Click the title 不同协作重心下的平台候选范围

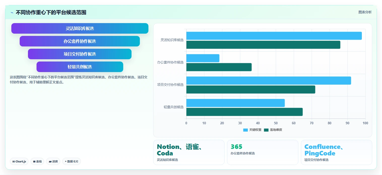51,12
